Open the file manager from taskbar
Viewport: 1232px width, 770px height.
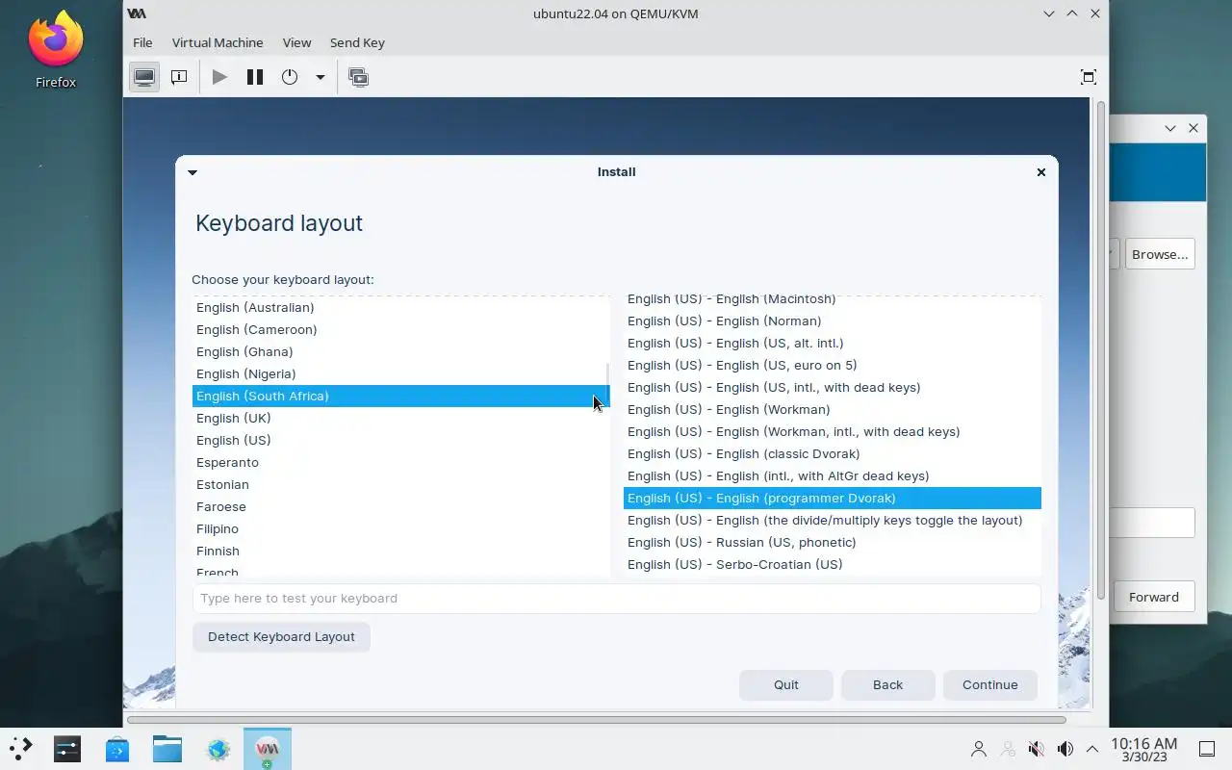[x=167, y=749]
